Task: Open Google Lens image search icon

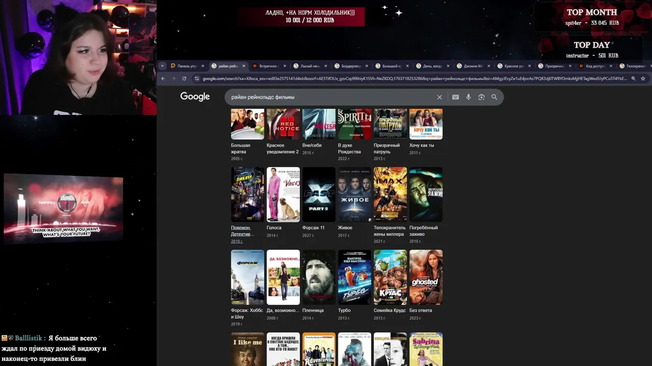Action: (481, 97)
